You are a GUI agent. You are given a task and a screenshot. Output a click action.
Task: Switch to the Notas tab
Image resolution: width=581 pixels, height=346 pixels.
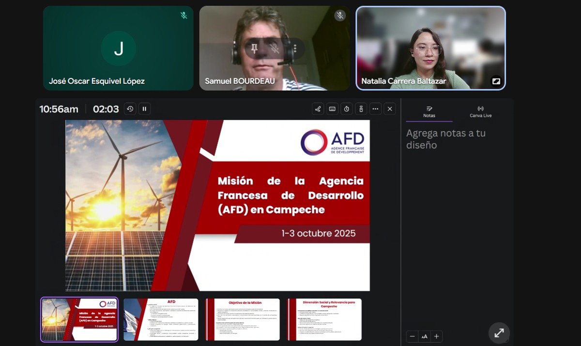coord(429,112)
